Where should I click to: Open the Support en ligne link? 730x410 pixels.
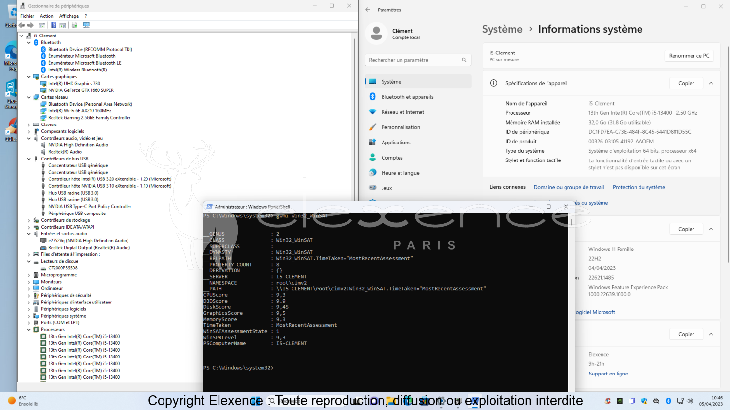[x=608, y=374]
